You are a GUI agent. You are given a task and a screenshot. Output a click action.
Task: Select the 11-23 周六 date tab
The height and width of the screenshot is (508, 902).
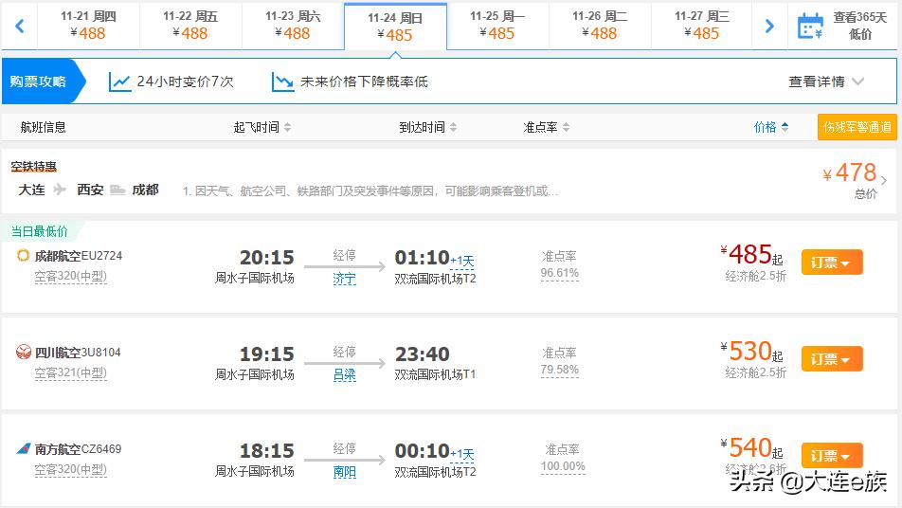pos(293,26)
